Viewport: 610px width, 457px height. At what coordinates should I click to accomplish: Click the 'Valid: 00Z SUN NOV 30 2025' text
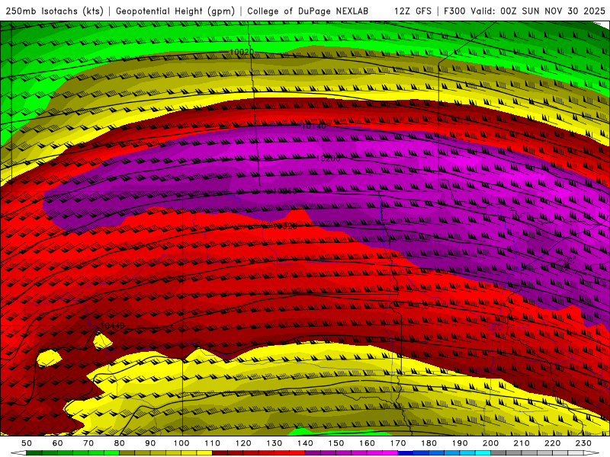coord(538,11)
